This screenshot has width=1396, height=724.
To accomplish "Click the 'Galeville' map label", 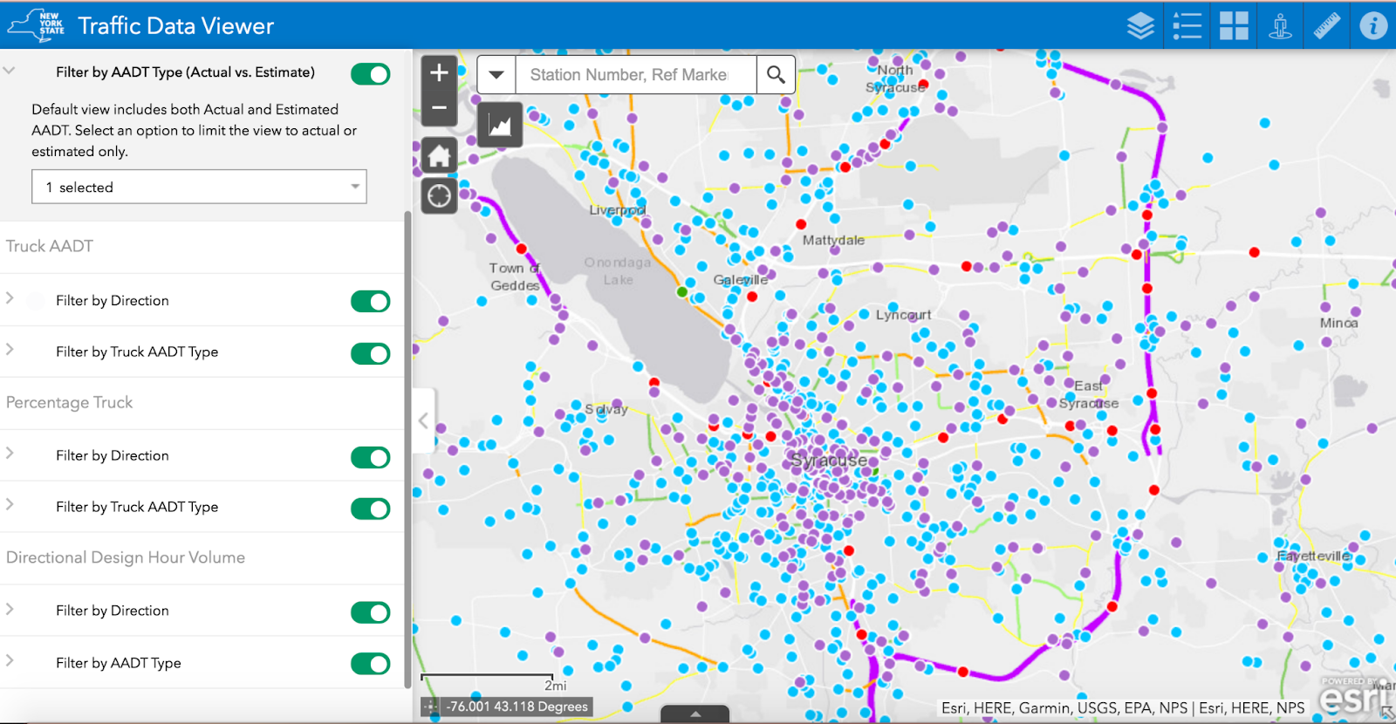I will pyautogui.click(x=741, y=280).
